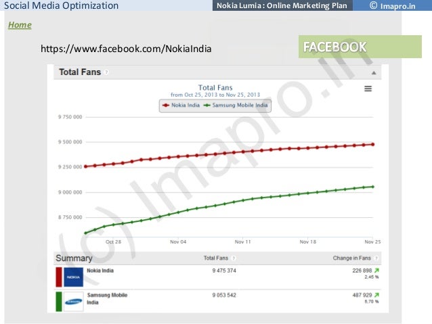The image size is (432, 324).
Task: Click the Samsung Mobile India row name
Action: (x=107, y=299)
